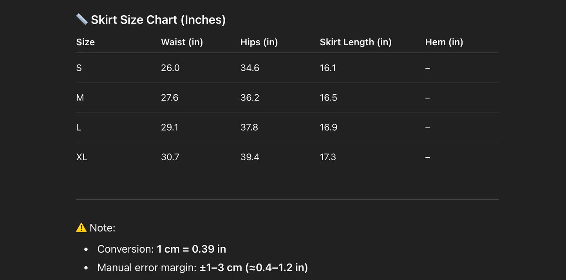Select the 34.6 hips value for S

(x=250, y=68)
